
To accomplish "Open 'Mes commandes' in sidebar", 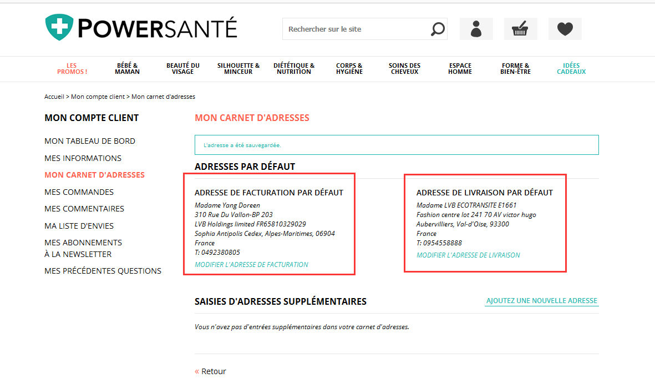I will [79, 192].
